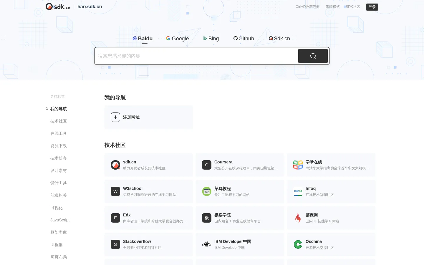Select 设计工具 sidebar item

(x=59, y=183)
